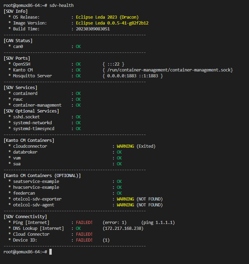Click the rauc service label
249x264 pixels.
point(18,99)
